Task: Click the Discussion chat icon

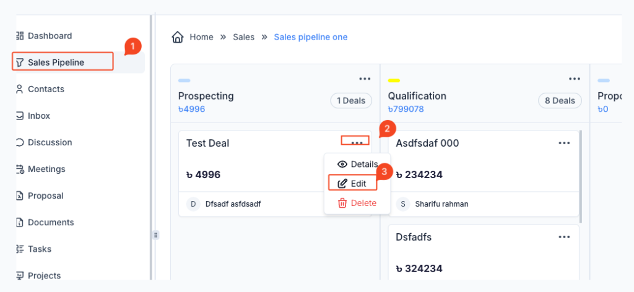Action: 20,142
